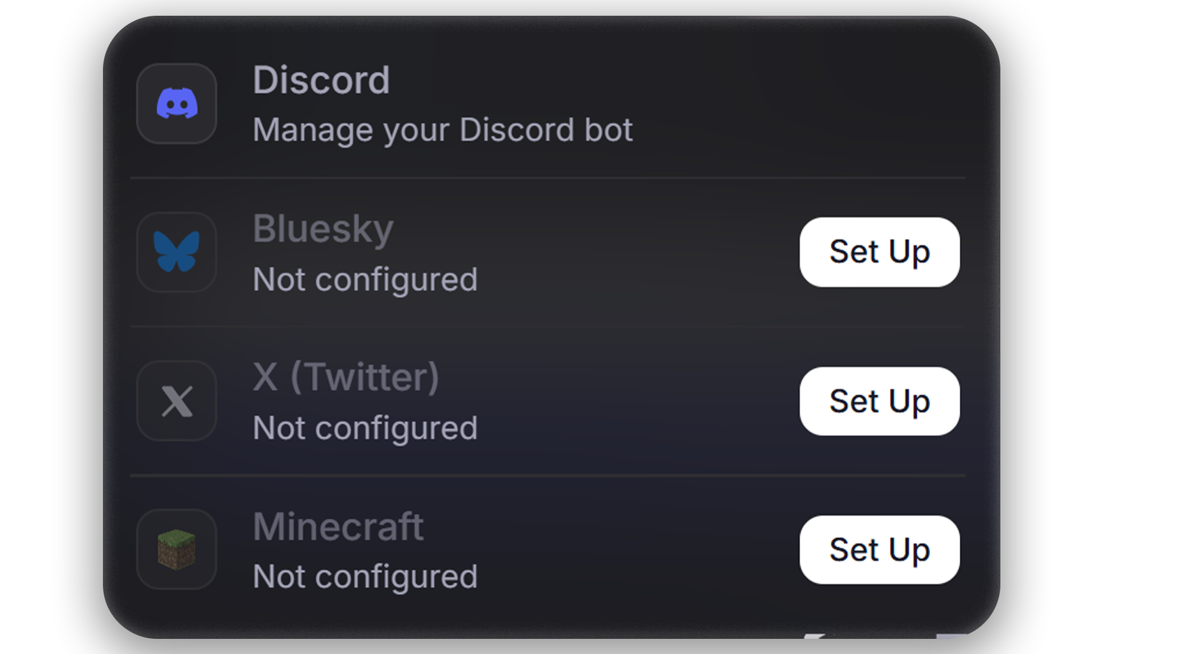Click 'Not configured' under Minecraft

coord(366,576)
